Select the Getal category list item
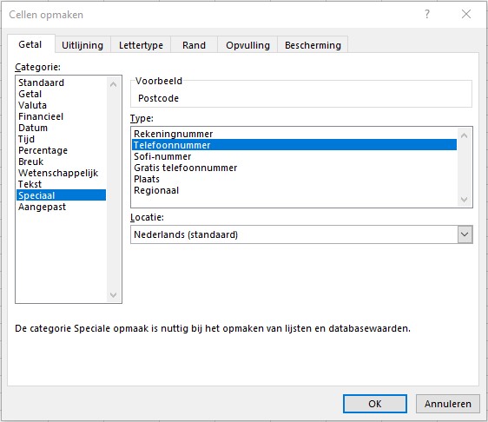 [x=62, y=94]
